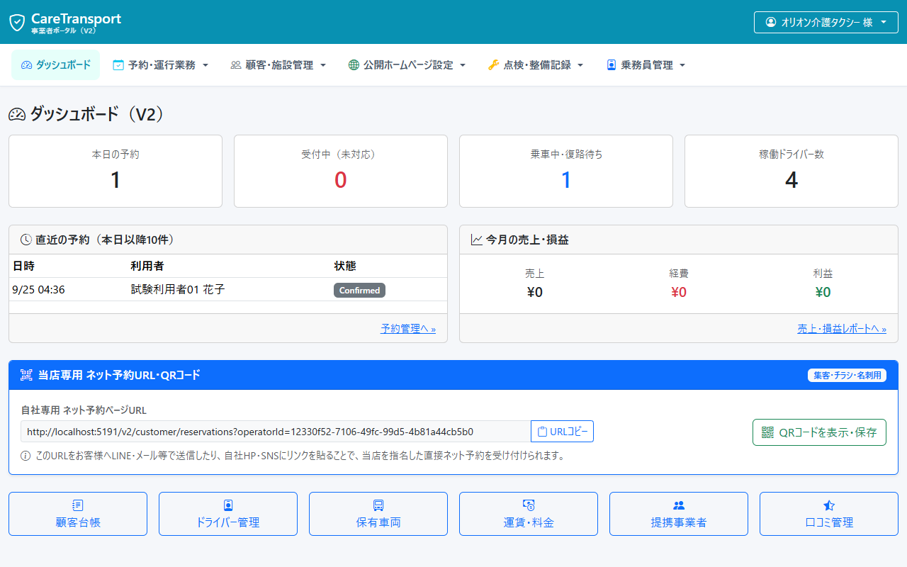The width and height of the screenshot is (907, 567).
Task: Click the globe icon of 公開ホームページ設定
Action: pyautogui.click(x=354, y=65)
